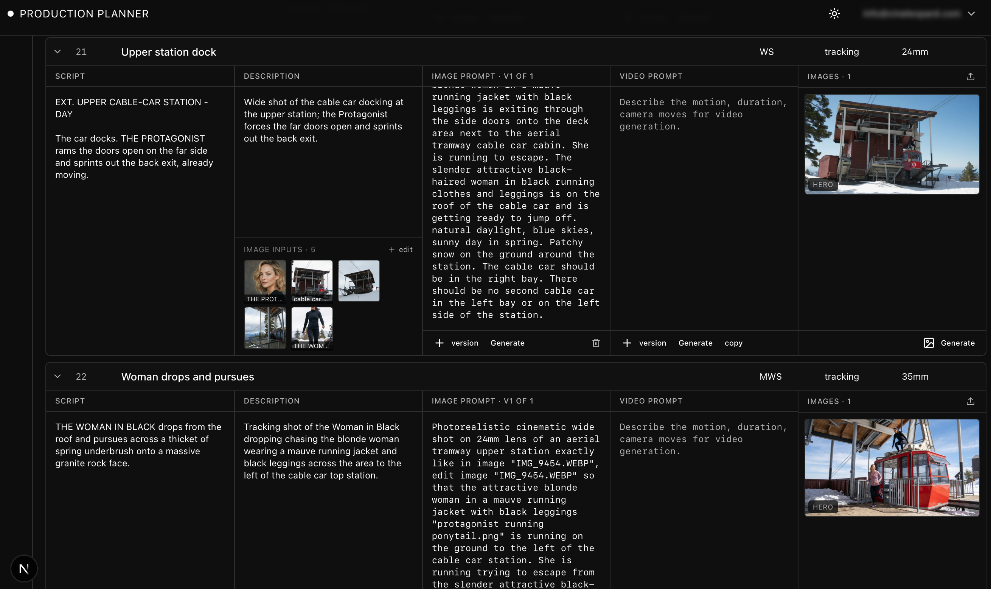991x589 pixels.
Task: Click the shot 21 image prompt text
Action: point(516,206)
